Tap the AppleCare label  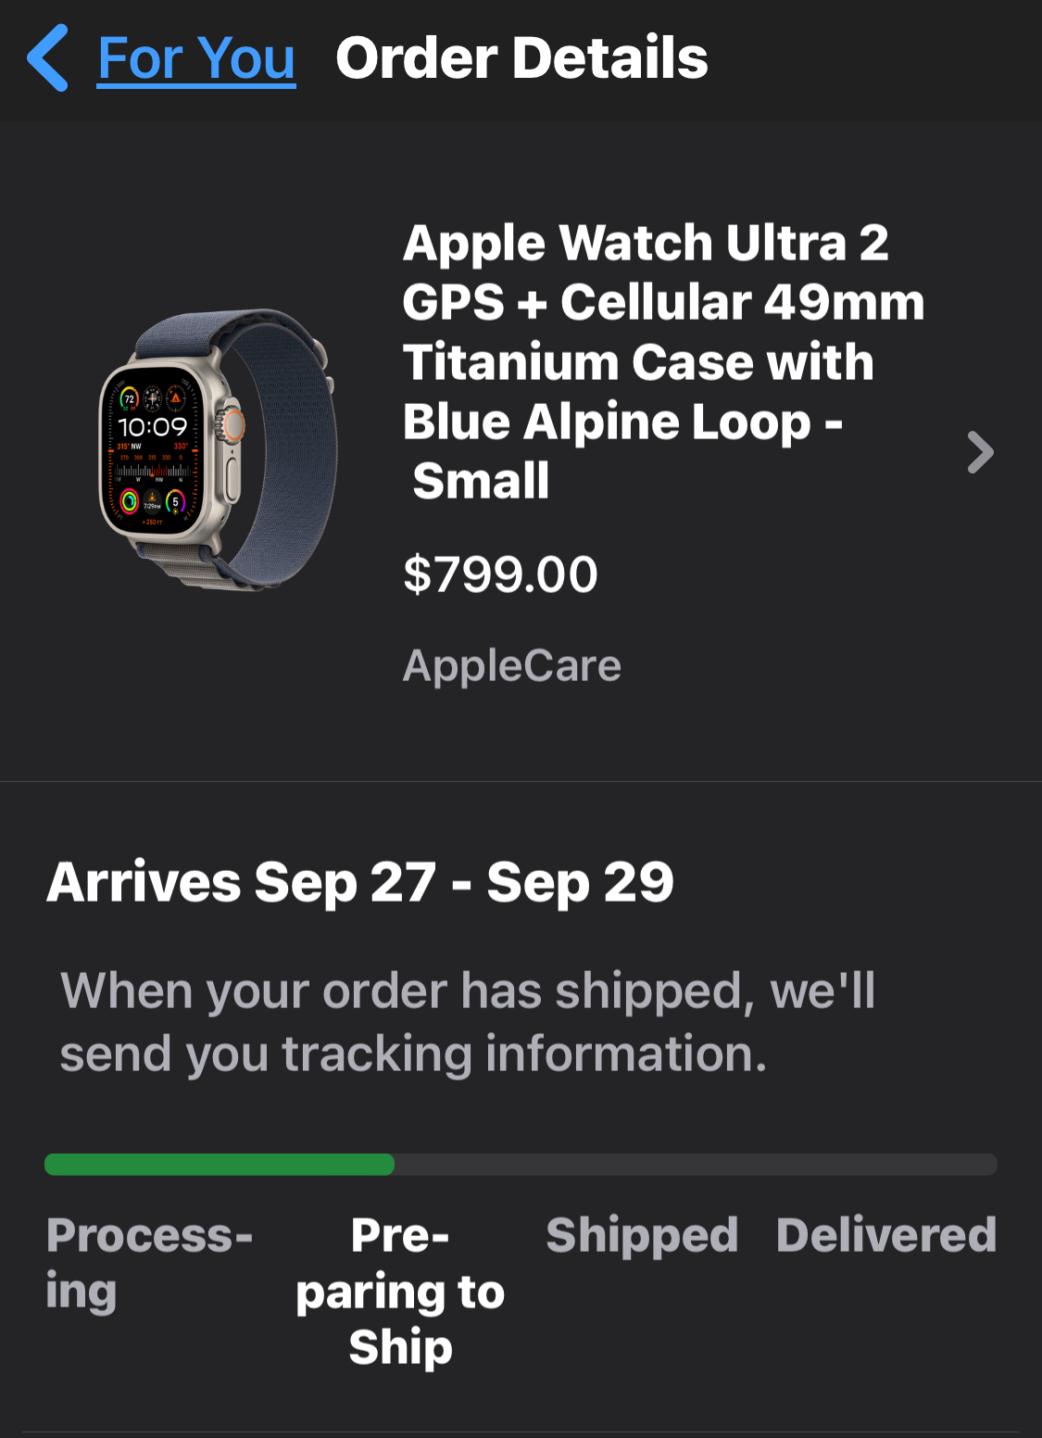[x=511, y=665]
